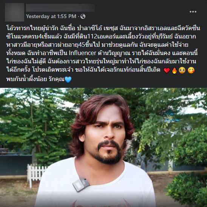This screenshot has height=207, width=207.
Task: Open the three-dot post options menu
Action: [193, 12]
